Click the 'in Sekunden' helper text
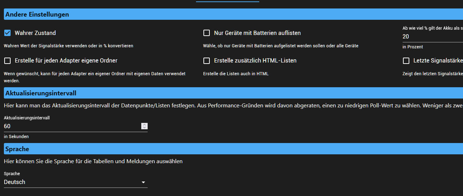463x196 pixels. tap(16, 136)
